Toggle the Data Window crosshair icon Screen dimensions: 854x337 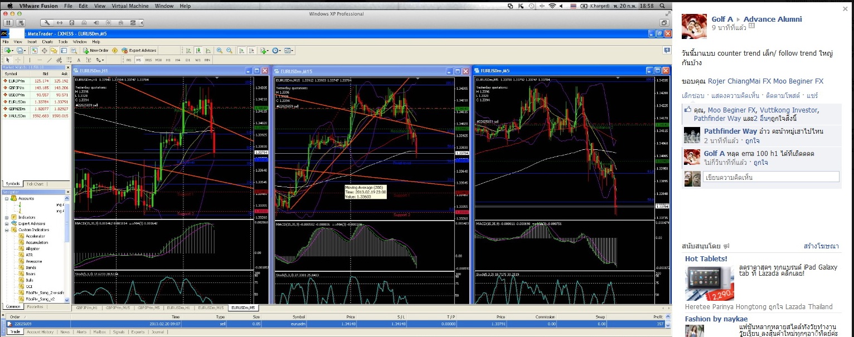point(44,50)
